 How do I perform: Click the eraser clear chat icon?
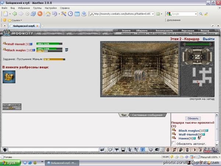coord(110,150)
